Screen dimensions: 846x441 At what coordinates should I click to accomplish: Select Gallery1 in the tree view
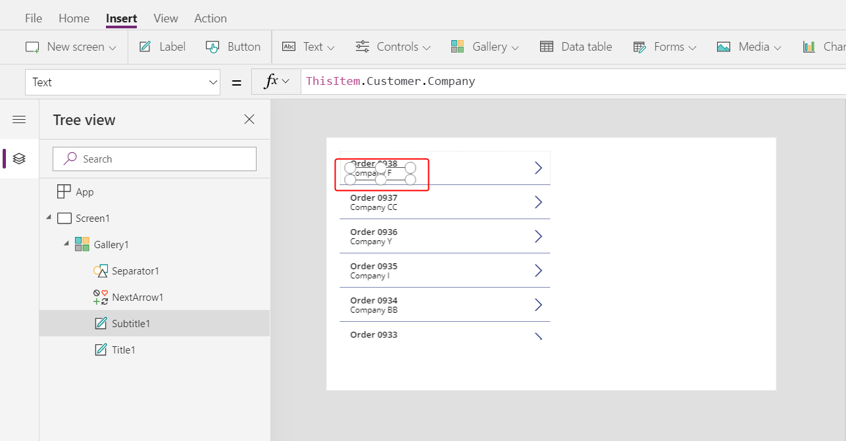coord(111,244)
